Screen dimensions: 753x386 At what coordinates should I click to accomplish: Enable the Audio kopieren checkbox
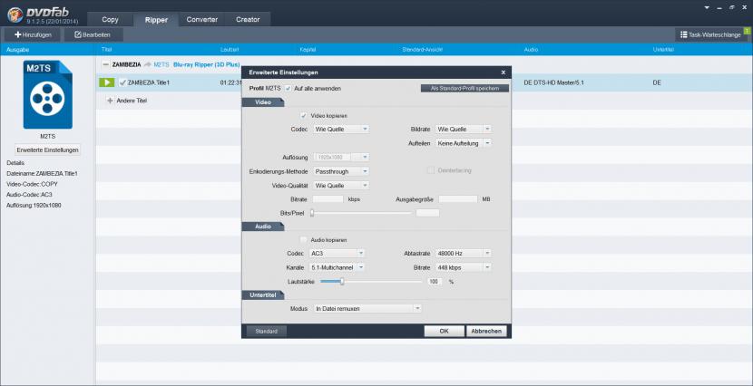pos(303,240)
